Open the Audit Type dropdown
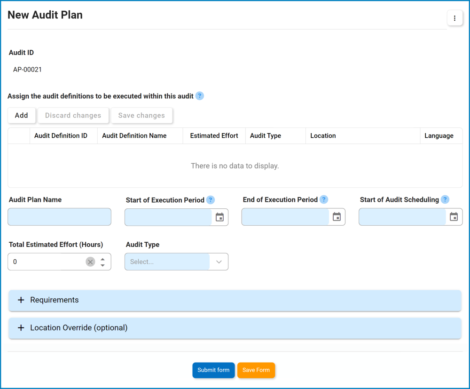The height and width of the screenshot is (389, 470). pos(219,262)
